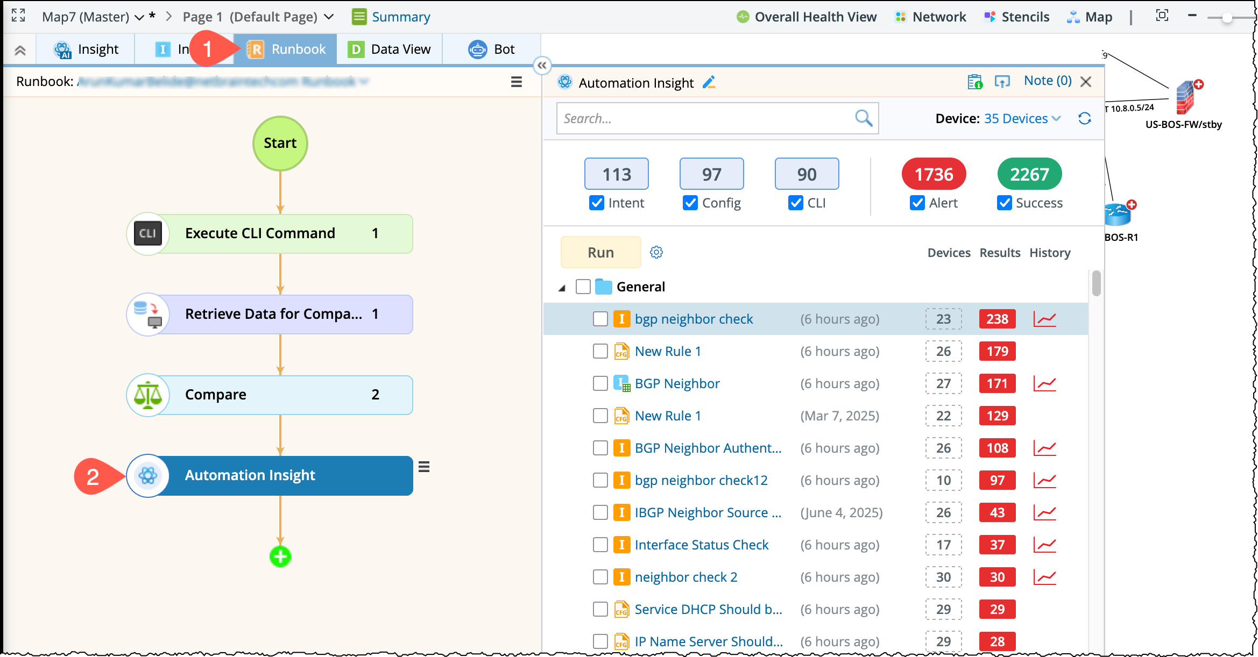Check the BGP Neighbor row checkbox
Screen dimensions: 1258x657
[x=600, y=383]
